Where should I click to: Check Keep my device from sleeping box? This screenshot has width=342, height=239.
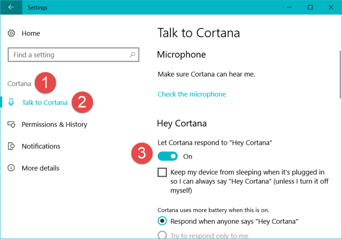[x=163, y=173]
